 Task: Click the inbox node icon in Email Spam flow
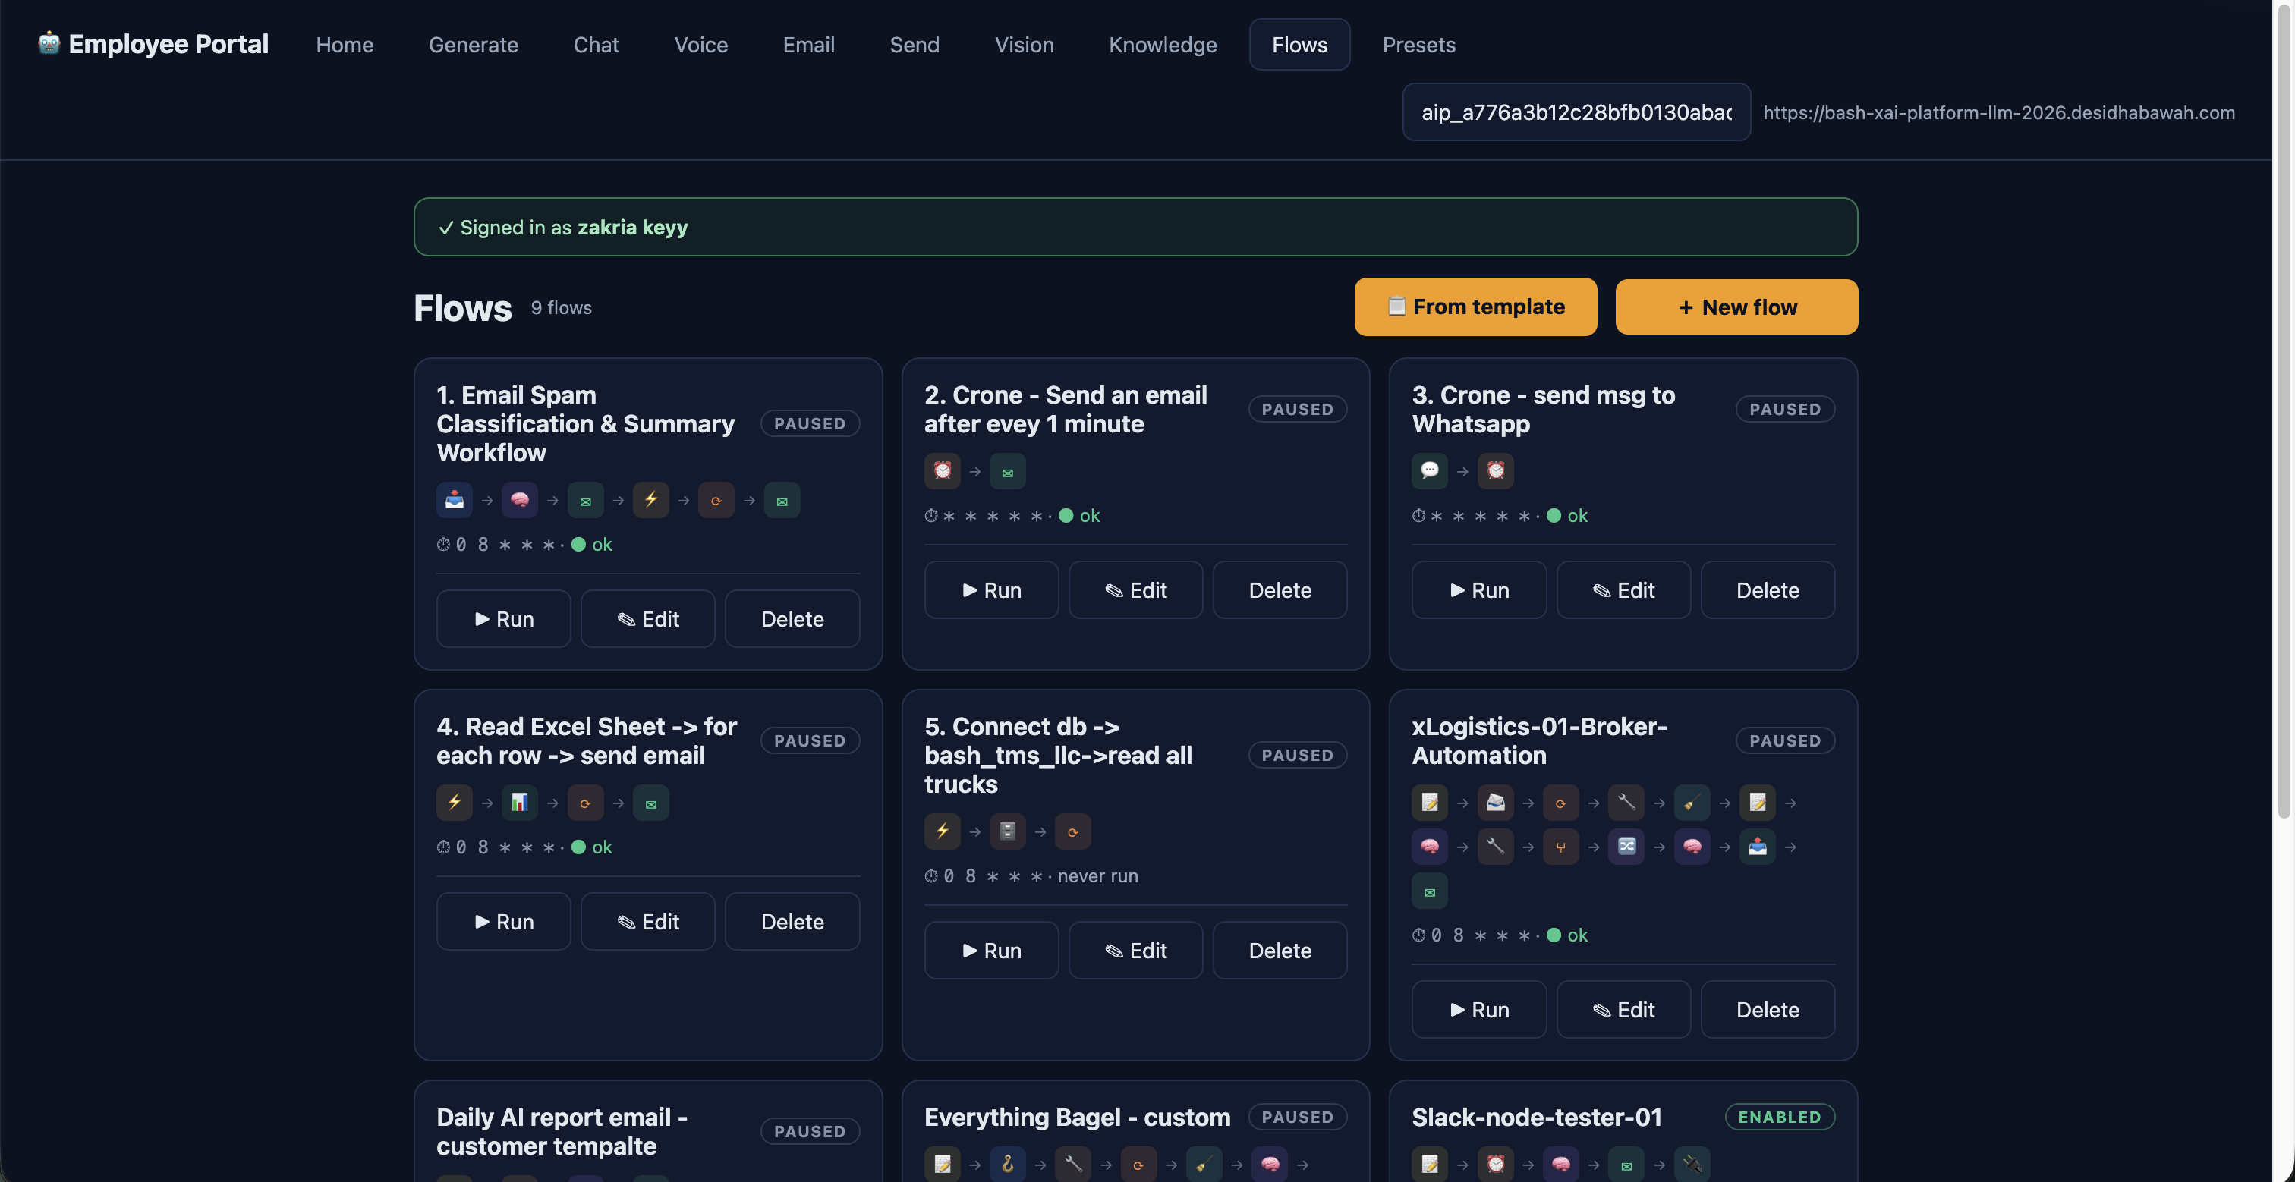(455, 500)
